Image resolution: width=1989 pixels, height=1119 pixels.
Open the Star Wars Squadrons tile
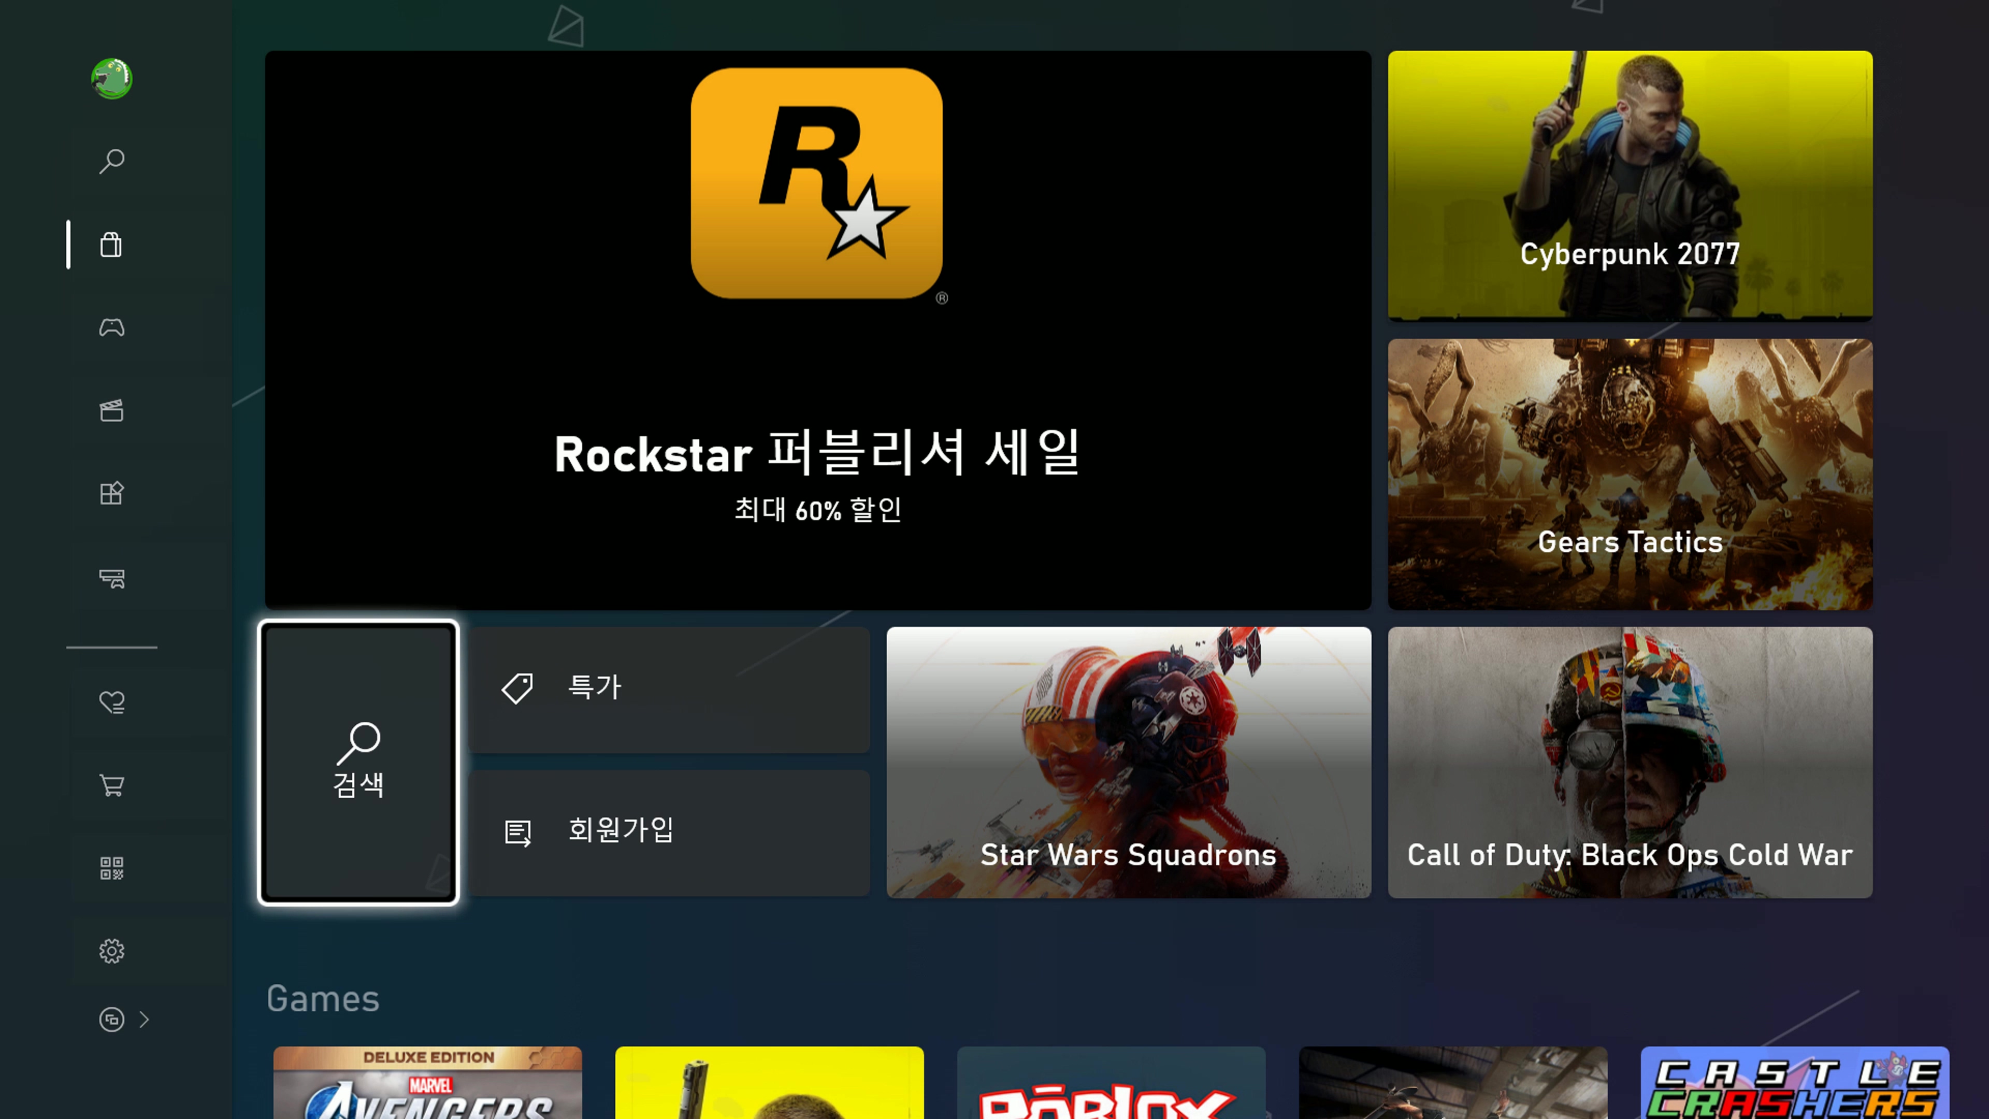pyautogui.click(x=1129, y=762)
